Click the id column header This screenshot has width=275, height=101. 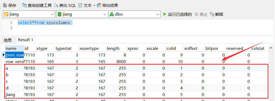point(30,49)
